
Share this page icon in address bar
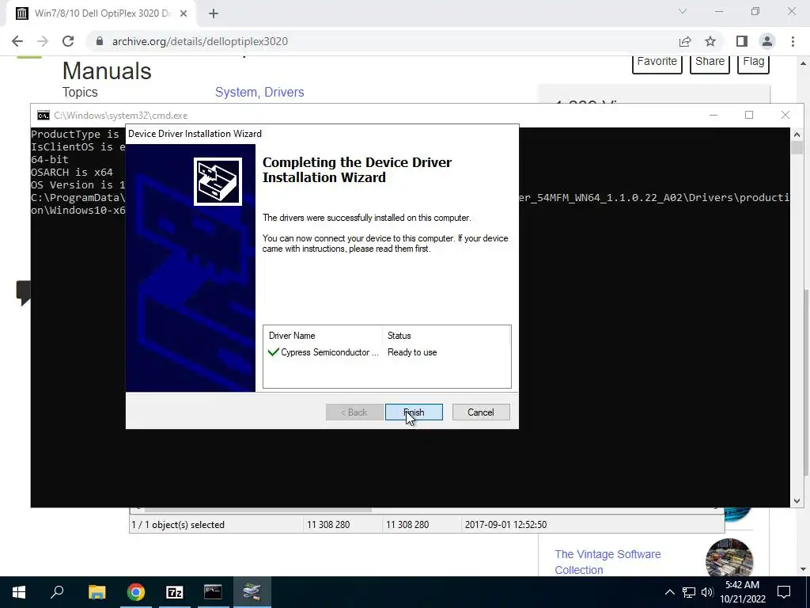[685, 41]
